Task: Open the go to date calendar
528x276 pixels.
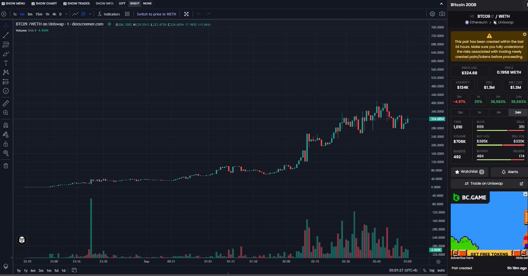Action: 74,270
